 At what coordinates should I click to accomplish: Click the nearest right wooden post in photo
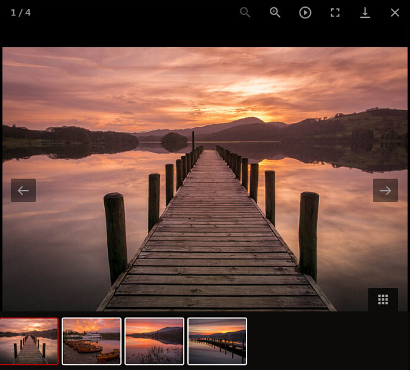coord(308,233)
